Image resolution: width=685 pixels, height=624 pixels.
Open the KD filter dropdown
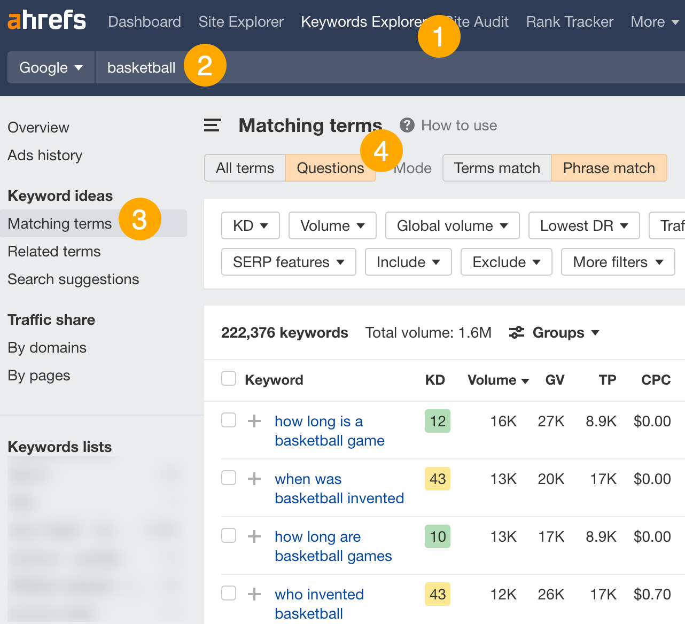coord(250,225)
